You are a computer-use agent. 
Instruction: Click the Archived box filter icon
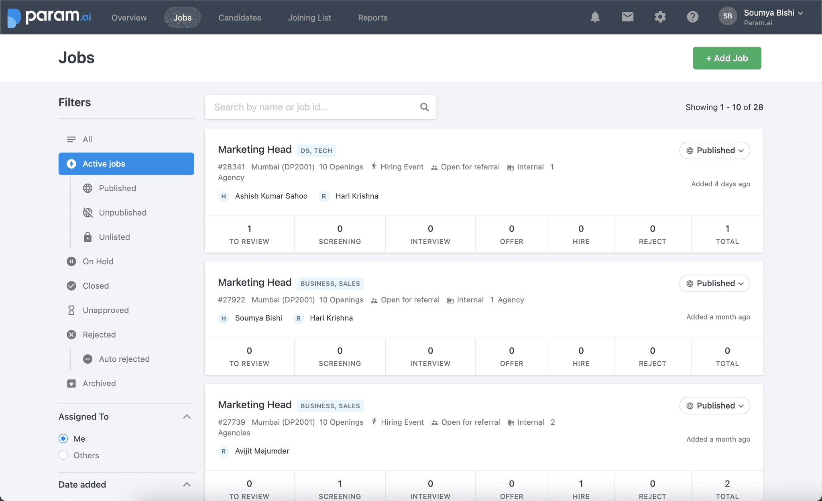click(71, 383)
